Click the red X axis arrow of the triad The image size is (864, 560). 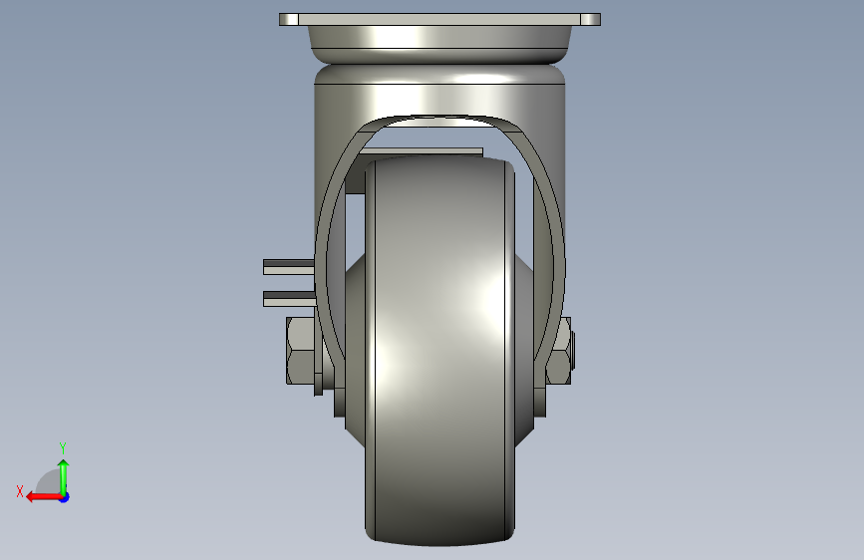point(44,497)
